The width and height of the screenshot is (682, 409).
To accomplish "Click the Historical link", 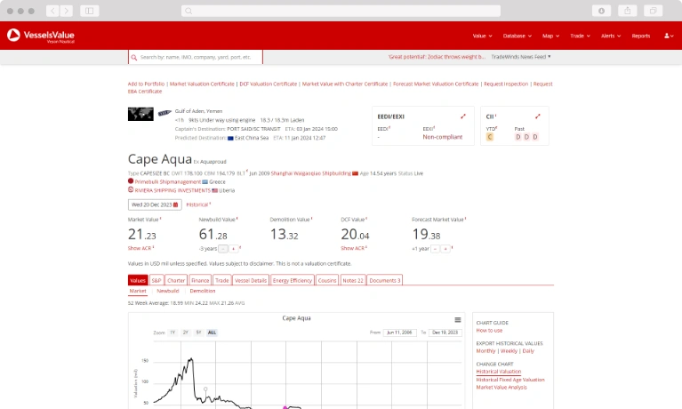I will point(197,204).
